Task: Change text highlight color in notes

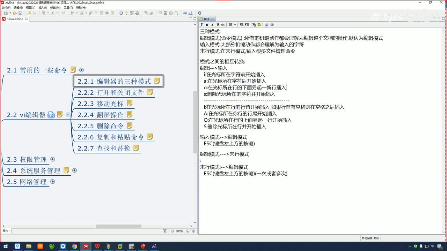Action: point(259,25)
